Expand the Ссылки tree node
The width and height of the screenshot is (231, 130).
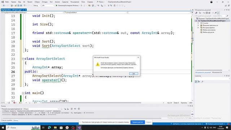point(198,23)
